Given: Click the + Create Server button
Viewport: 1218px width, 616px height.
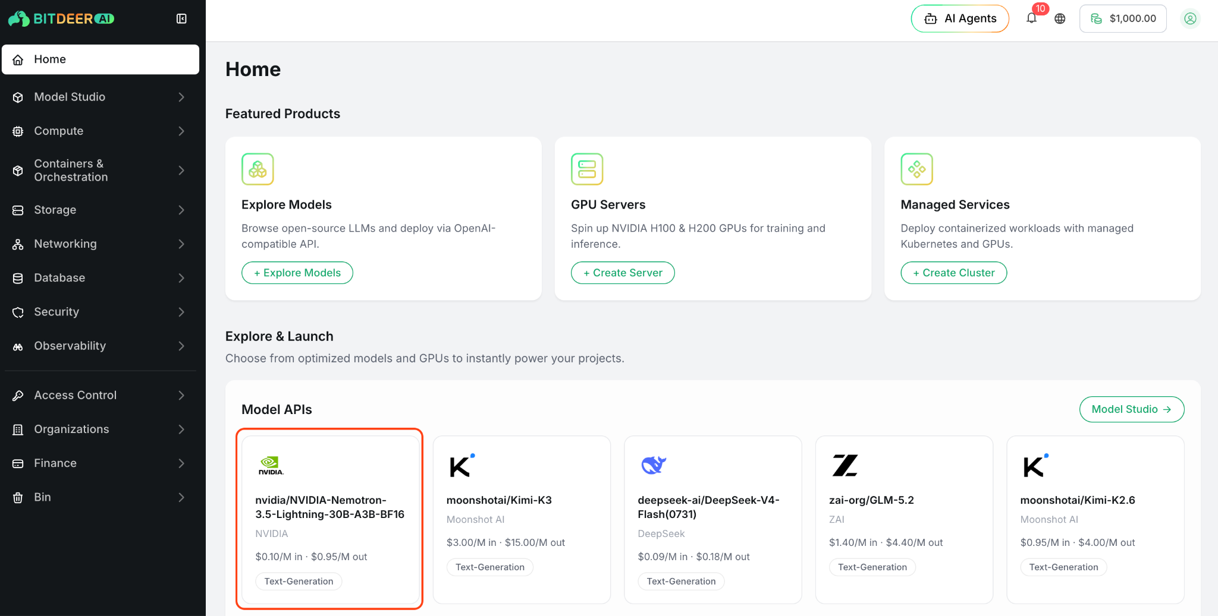Looking at the screenshot, I should click(623, 273).
